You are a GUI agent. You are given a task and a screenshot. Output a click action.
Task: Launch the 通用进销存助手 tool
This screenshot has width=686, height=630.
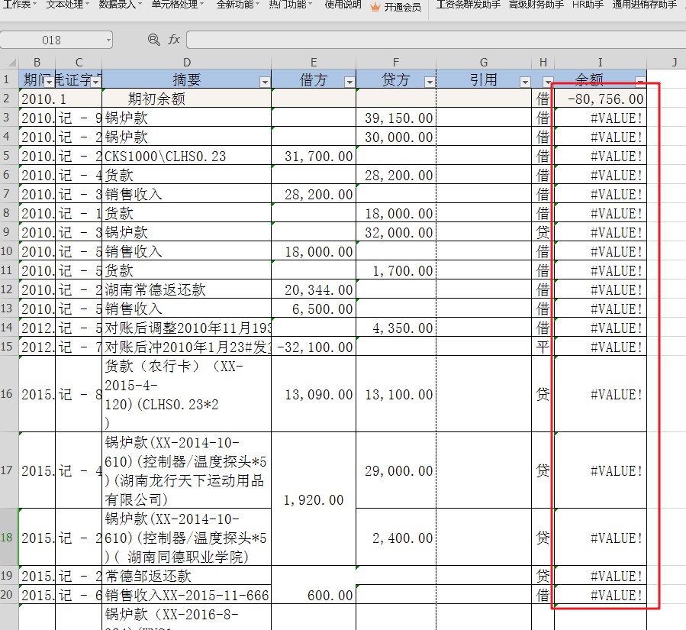coord(645,6)
